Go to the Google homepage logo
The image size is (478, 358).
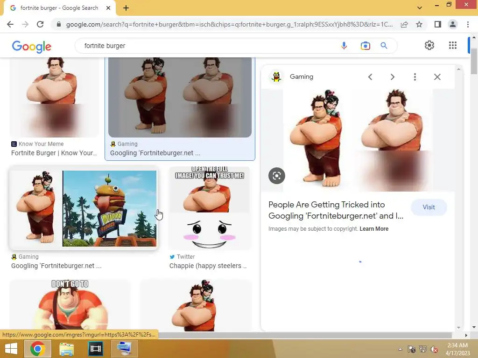coord(32,46)
